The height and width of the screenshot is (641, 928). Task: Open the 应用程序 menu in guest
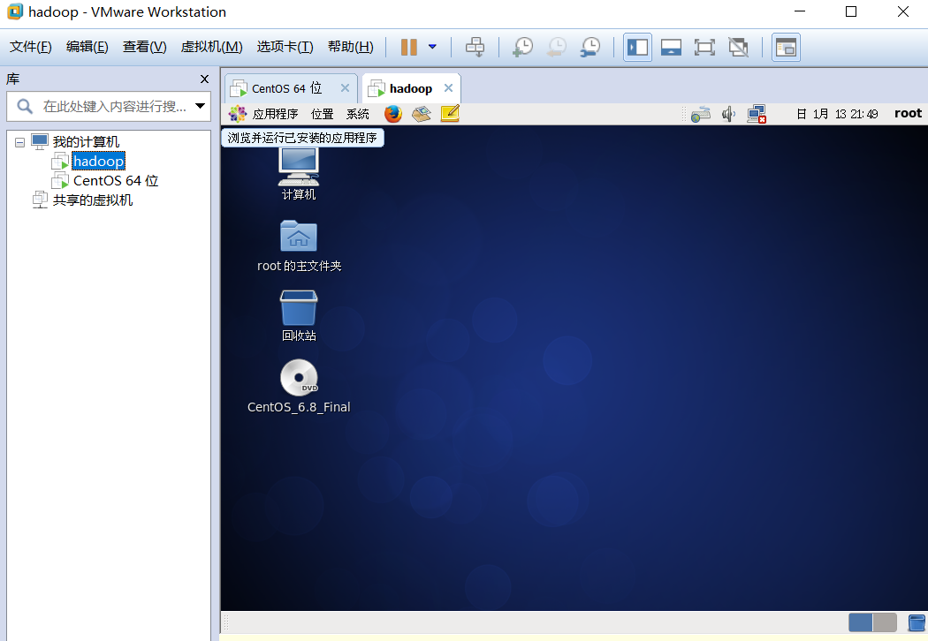(275, 114)
